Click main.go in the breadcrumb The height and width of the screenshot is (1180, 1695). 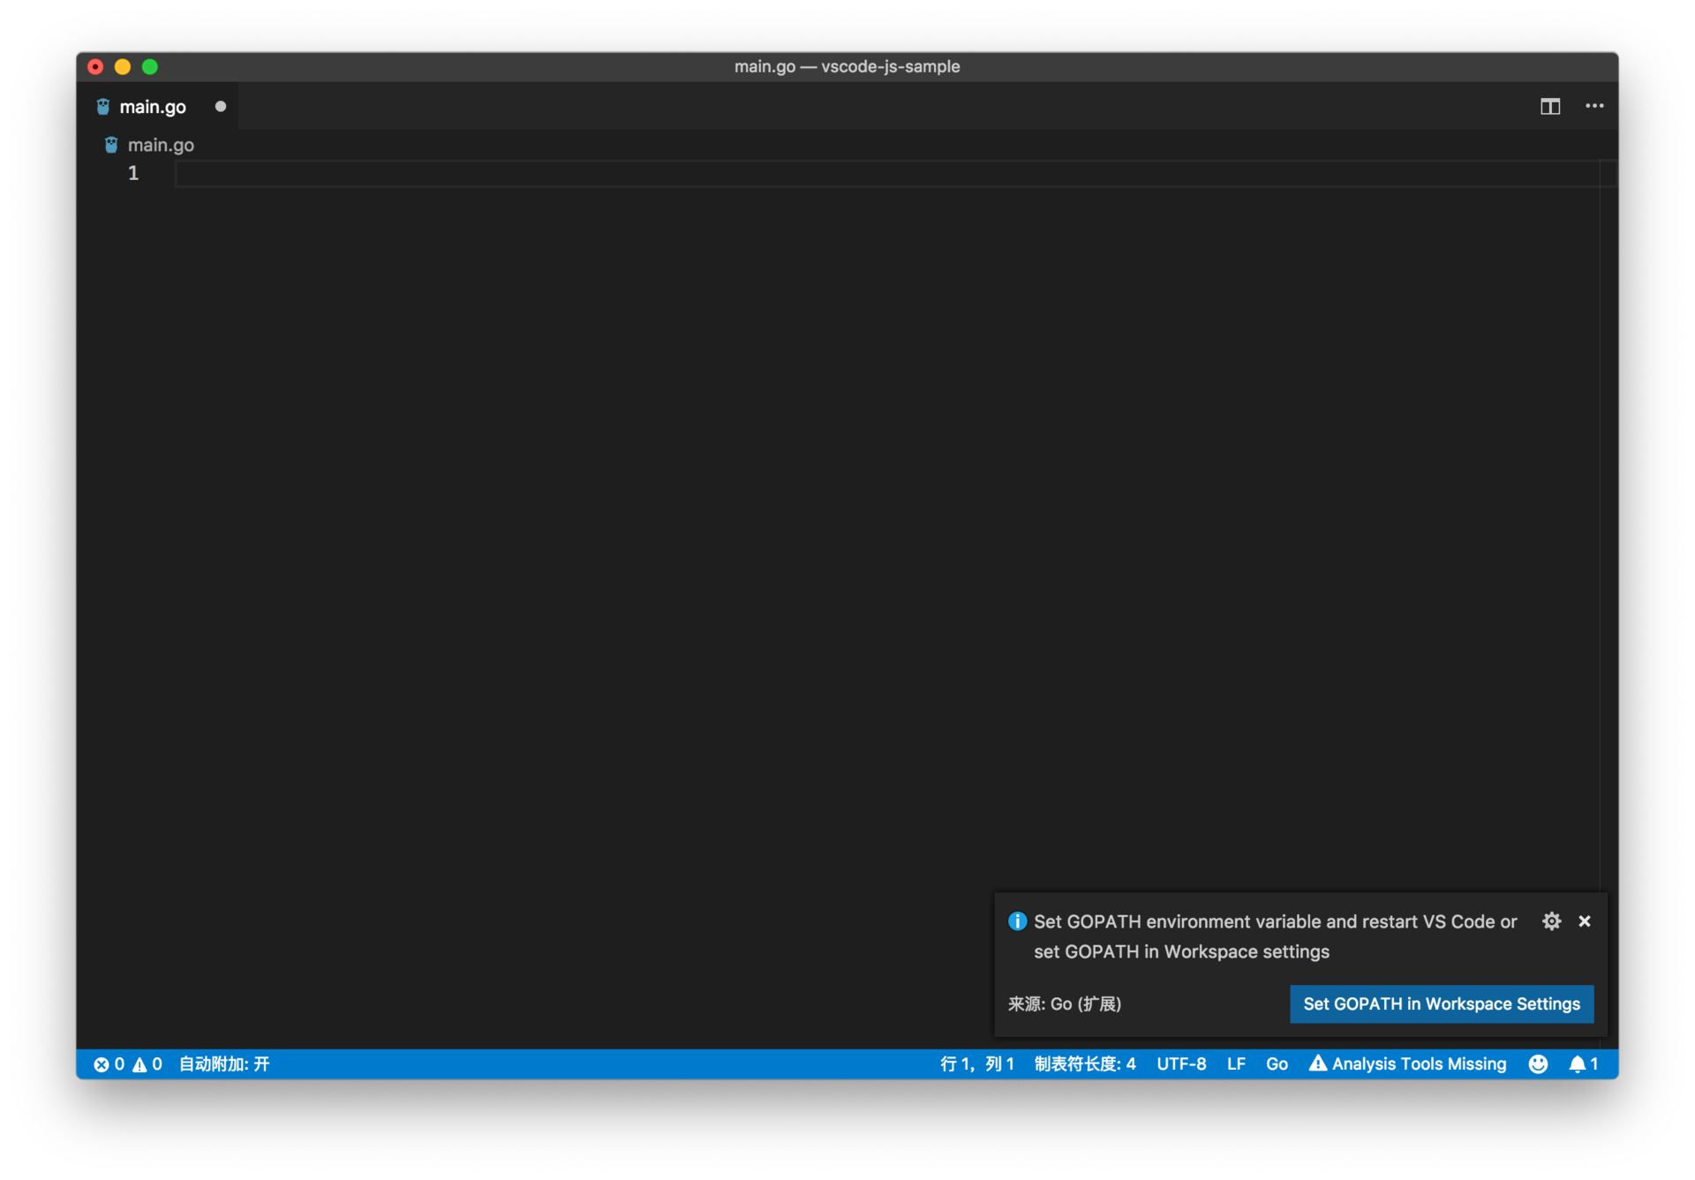tap(160, 145)
